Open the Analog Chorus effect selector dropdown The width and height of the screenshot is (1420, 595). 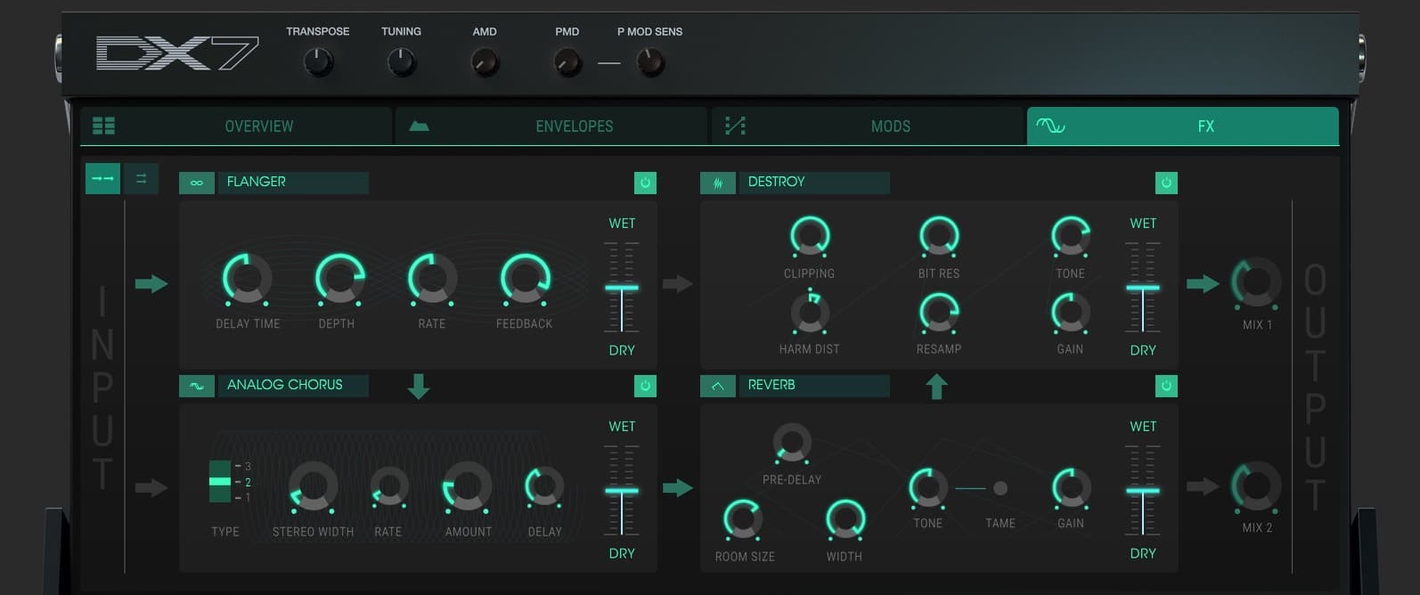tap(293, 386)
